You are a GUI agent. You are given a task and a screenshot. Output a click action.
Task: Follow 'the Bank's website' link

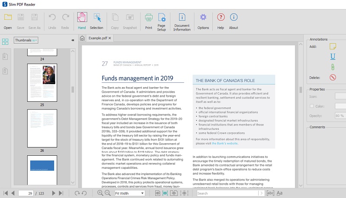(x=224, y=143)
